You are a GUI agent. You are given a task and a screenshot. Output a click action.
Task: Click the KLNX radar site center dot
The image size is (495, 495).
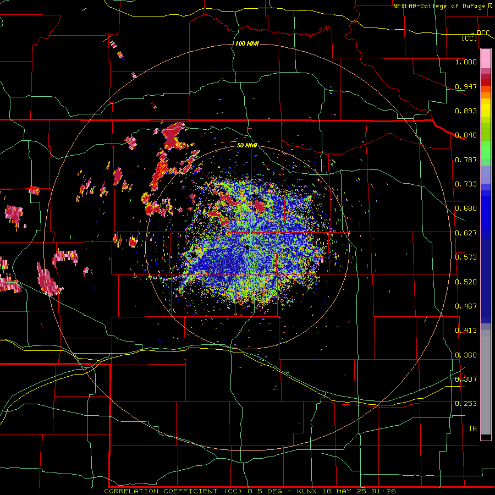pyautogui.click(x=247, y=248)
